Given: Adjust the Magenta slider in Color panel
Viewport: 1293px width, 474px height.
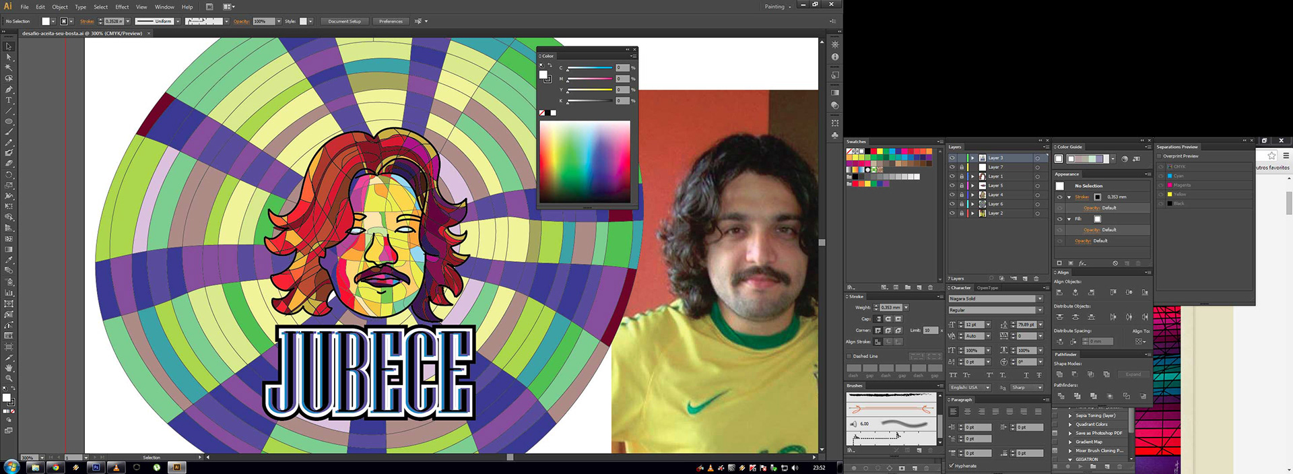Looking at the screenshot, I should (590, 79).
